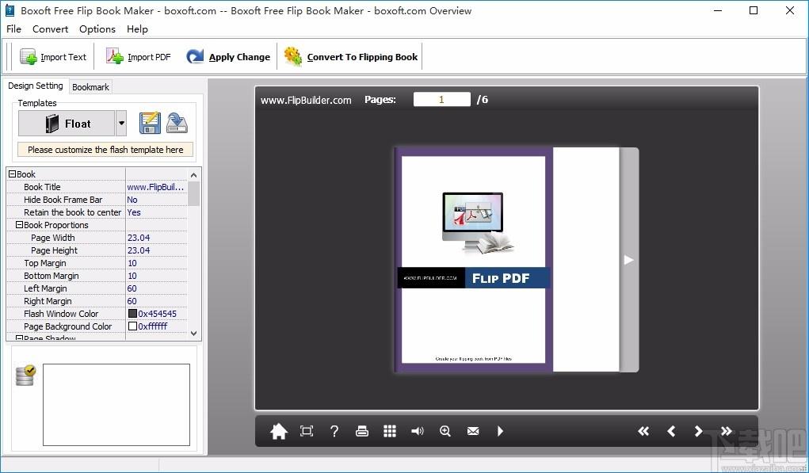The image size is (809, 473).
Task: Click the Apply Change toolbar icon
Action: (195, 56)
